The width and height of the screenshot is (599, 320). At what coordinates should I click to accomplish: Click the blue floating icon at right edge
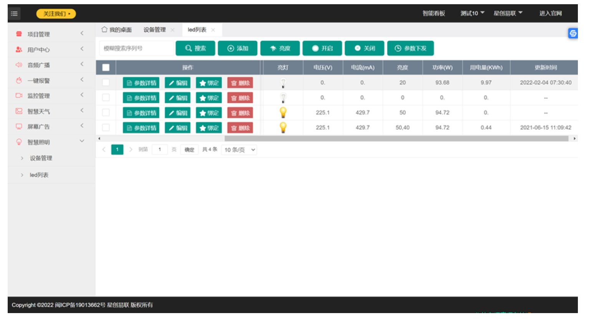[573, 33]
